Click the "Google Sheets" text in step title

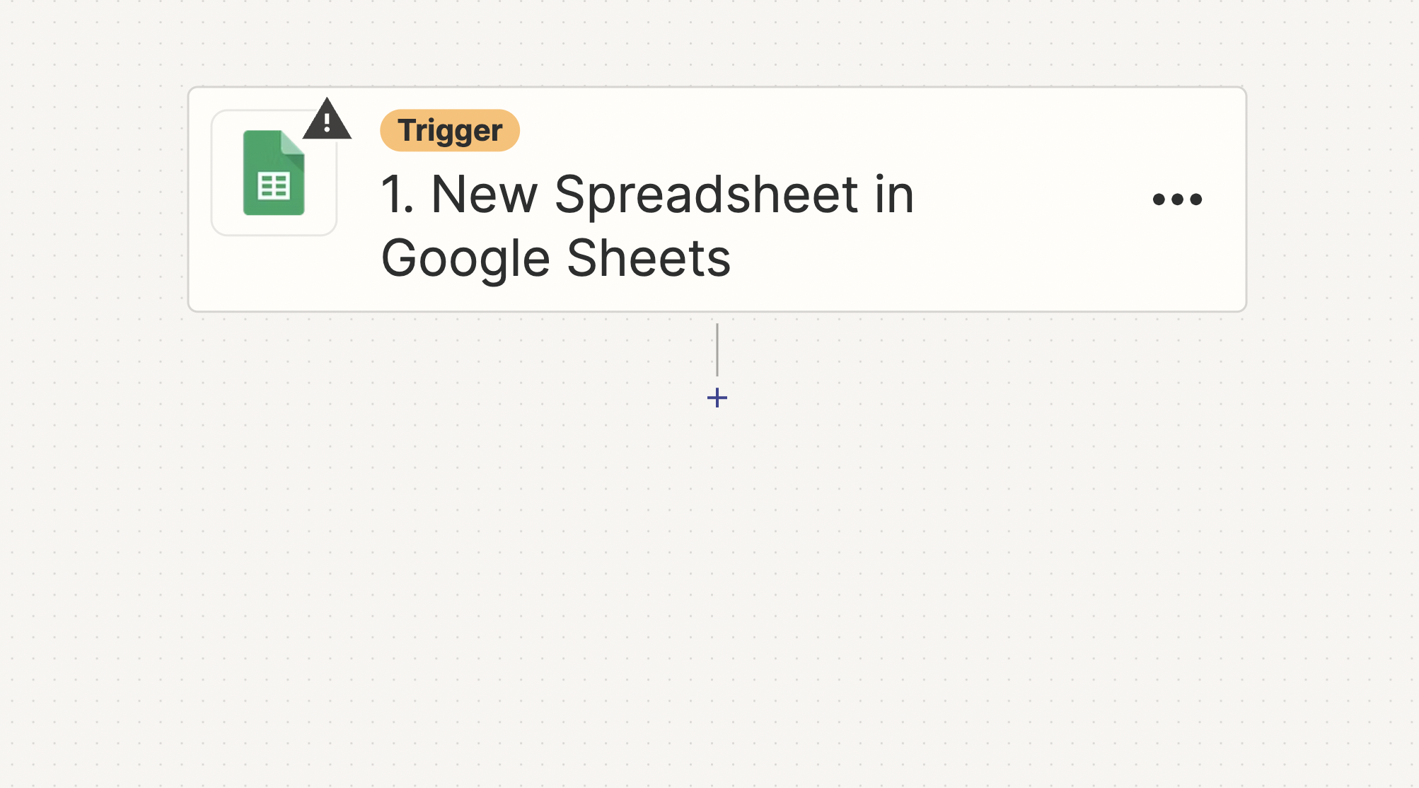coord(555,257)
